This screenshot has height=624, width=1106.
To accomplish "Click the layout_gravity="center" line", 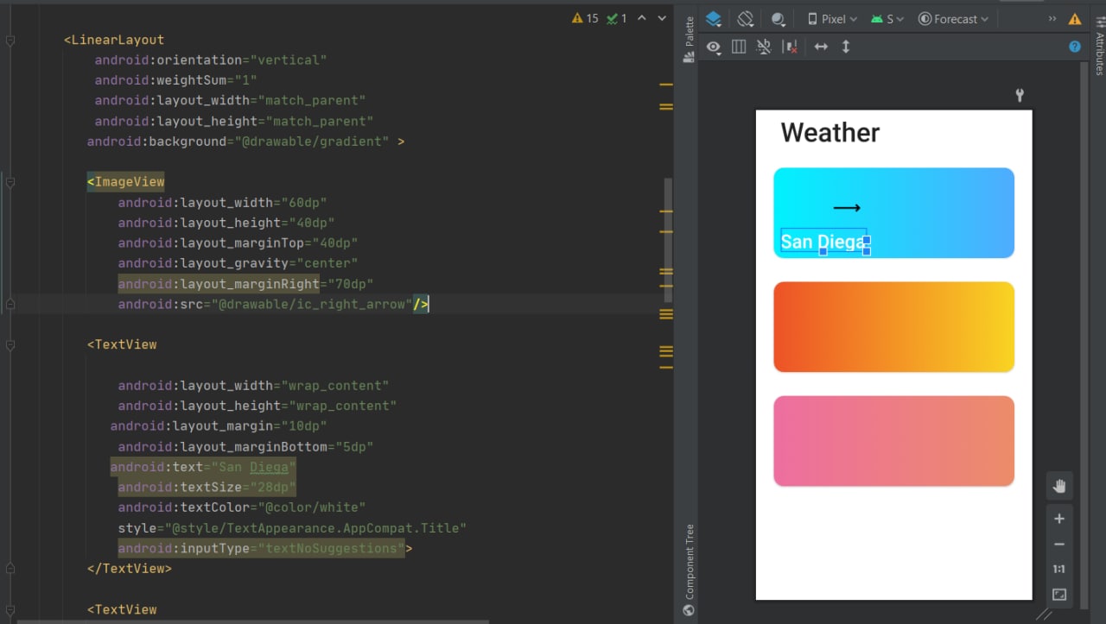I will 238,263.
